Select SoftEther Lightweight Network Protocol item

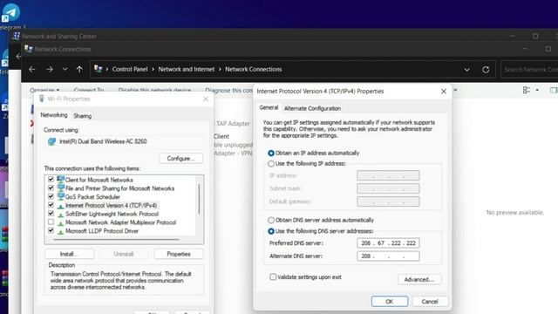click(x=112, y=214)
